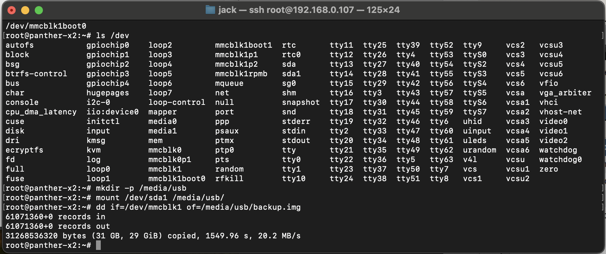
Task: Click the window title text with 192.168.0.107
Action: tap(309, 10)
